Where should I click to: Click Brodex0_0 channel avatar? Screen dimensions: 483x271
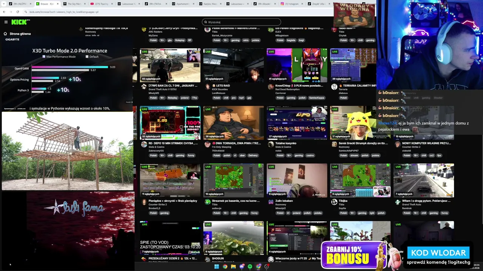tap(144, 202)
